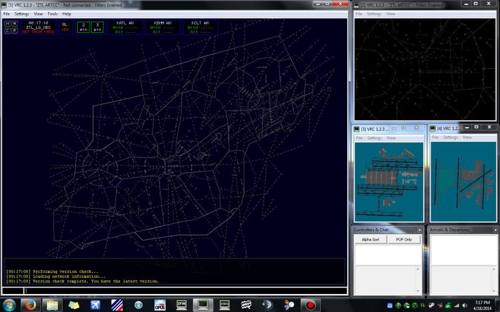The height and width of the screenshot is (312, 500).
Task: Open View menu in VRC window 2
Action: pos(391,14)
